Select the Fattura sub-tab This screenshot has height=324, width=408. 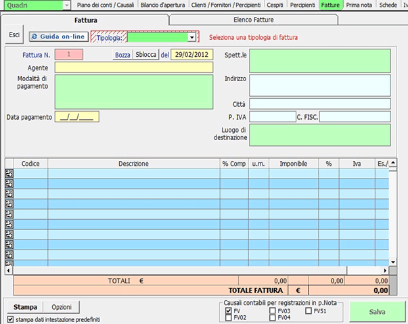point(86,20)
